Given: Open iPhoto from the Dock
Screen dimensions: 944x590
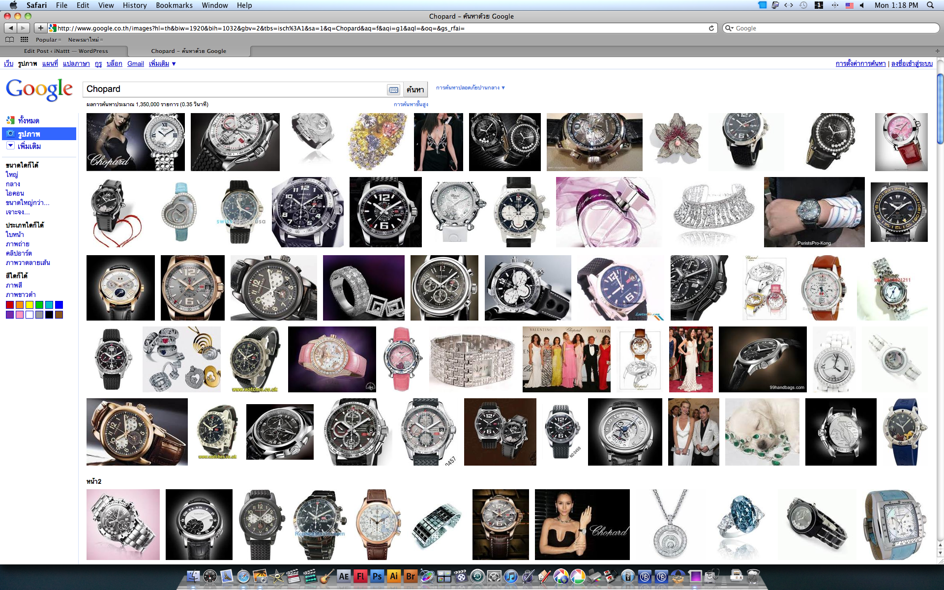Looking at the screenshot, I should [x=260, y=576].
